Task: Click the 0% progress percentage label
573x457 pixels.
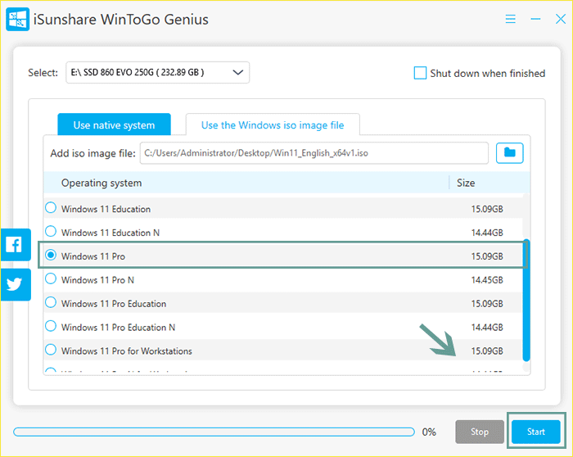Action: (429, 432)
